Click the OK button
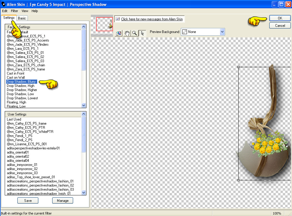 coord(280,18)
